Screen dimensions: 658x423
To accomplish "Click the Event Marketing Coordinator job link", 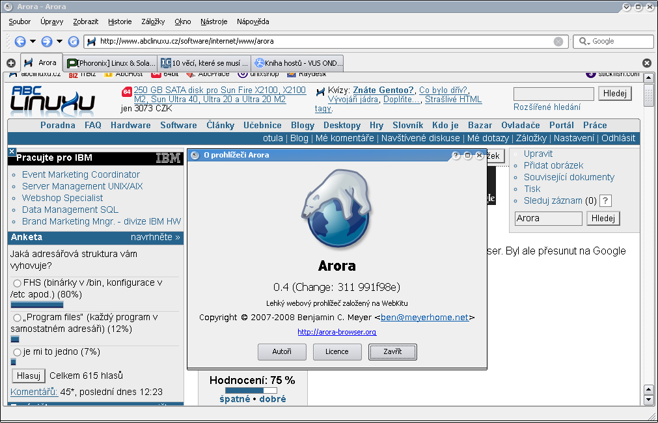I will click(x=81, y=174).
